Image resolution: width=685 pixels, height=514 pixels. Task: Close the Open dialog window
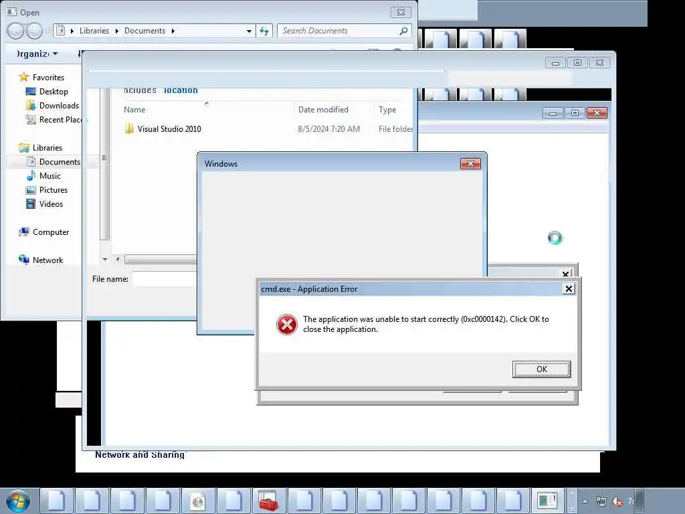401,12
